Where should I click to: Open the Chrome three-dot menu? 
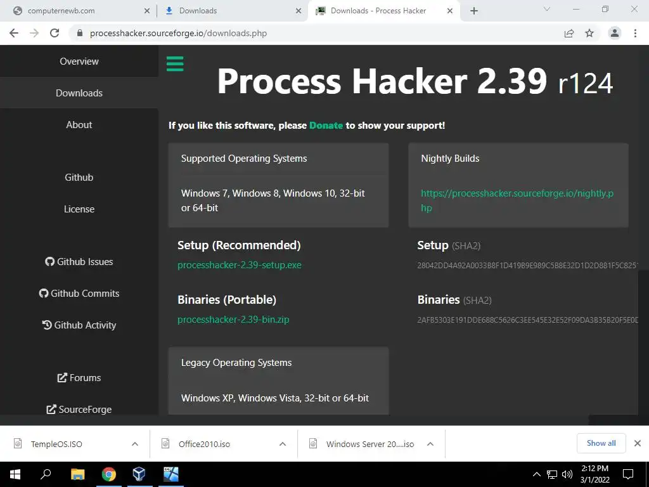635,33
